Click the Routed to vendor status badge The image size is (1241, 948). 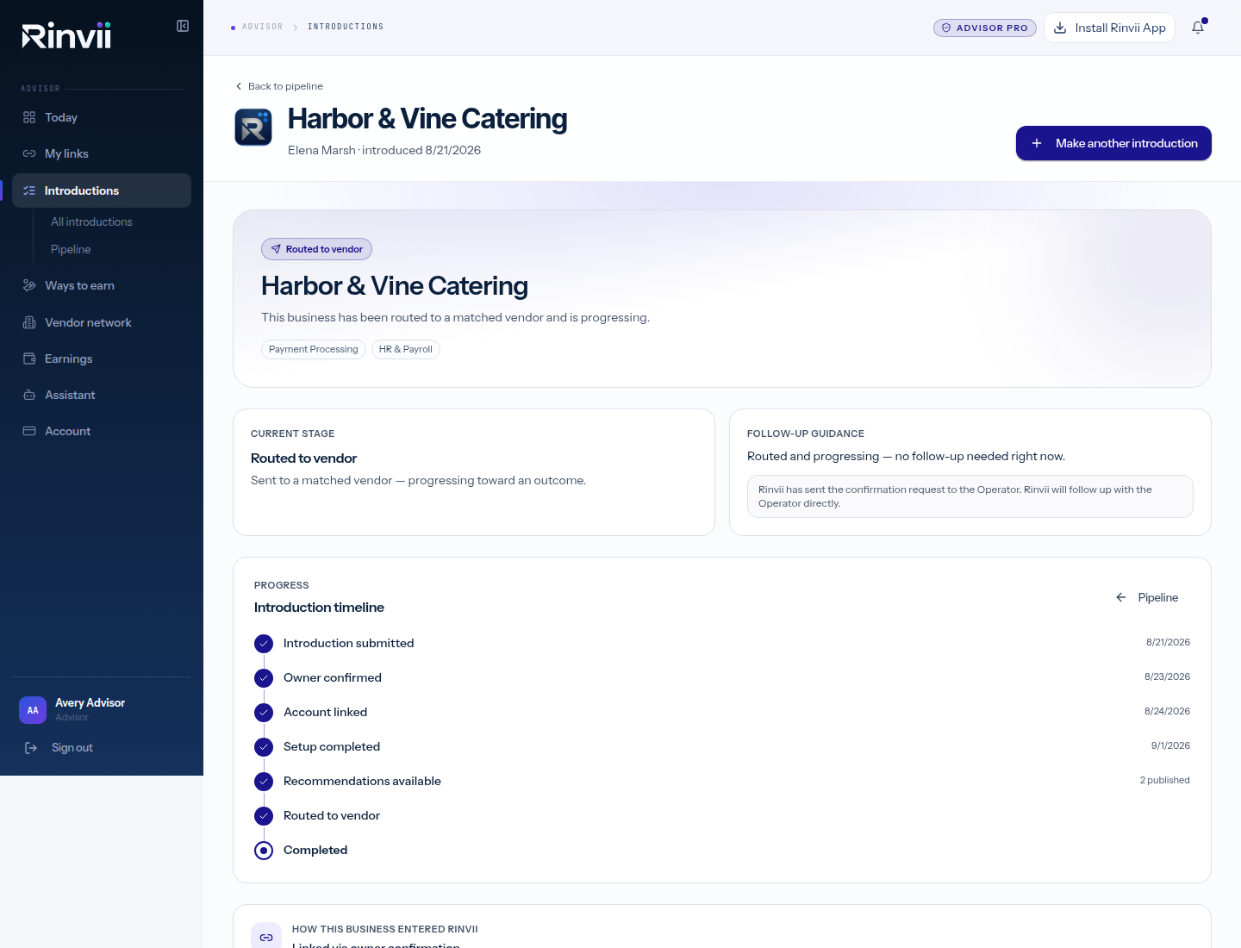click(316, 249)
